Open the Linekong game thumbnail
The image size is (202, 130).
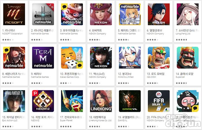click(101, 101)
